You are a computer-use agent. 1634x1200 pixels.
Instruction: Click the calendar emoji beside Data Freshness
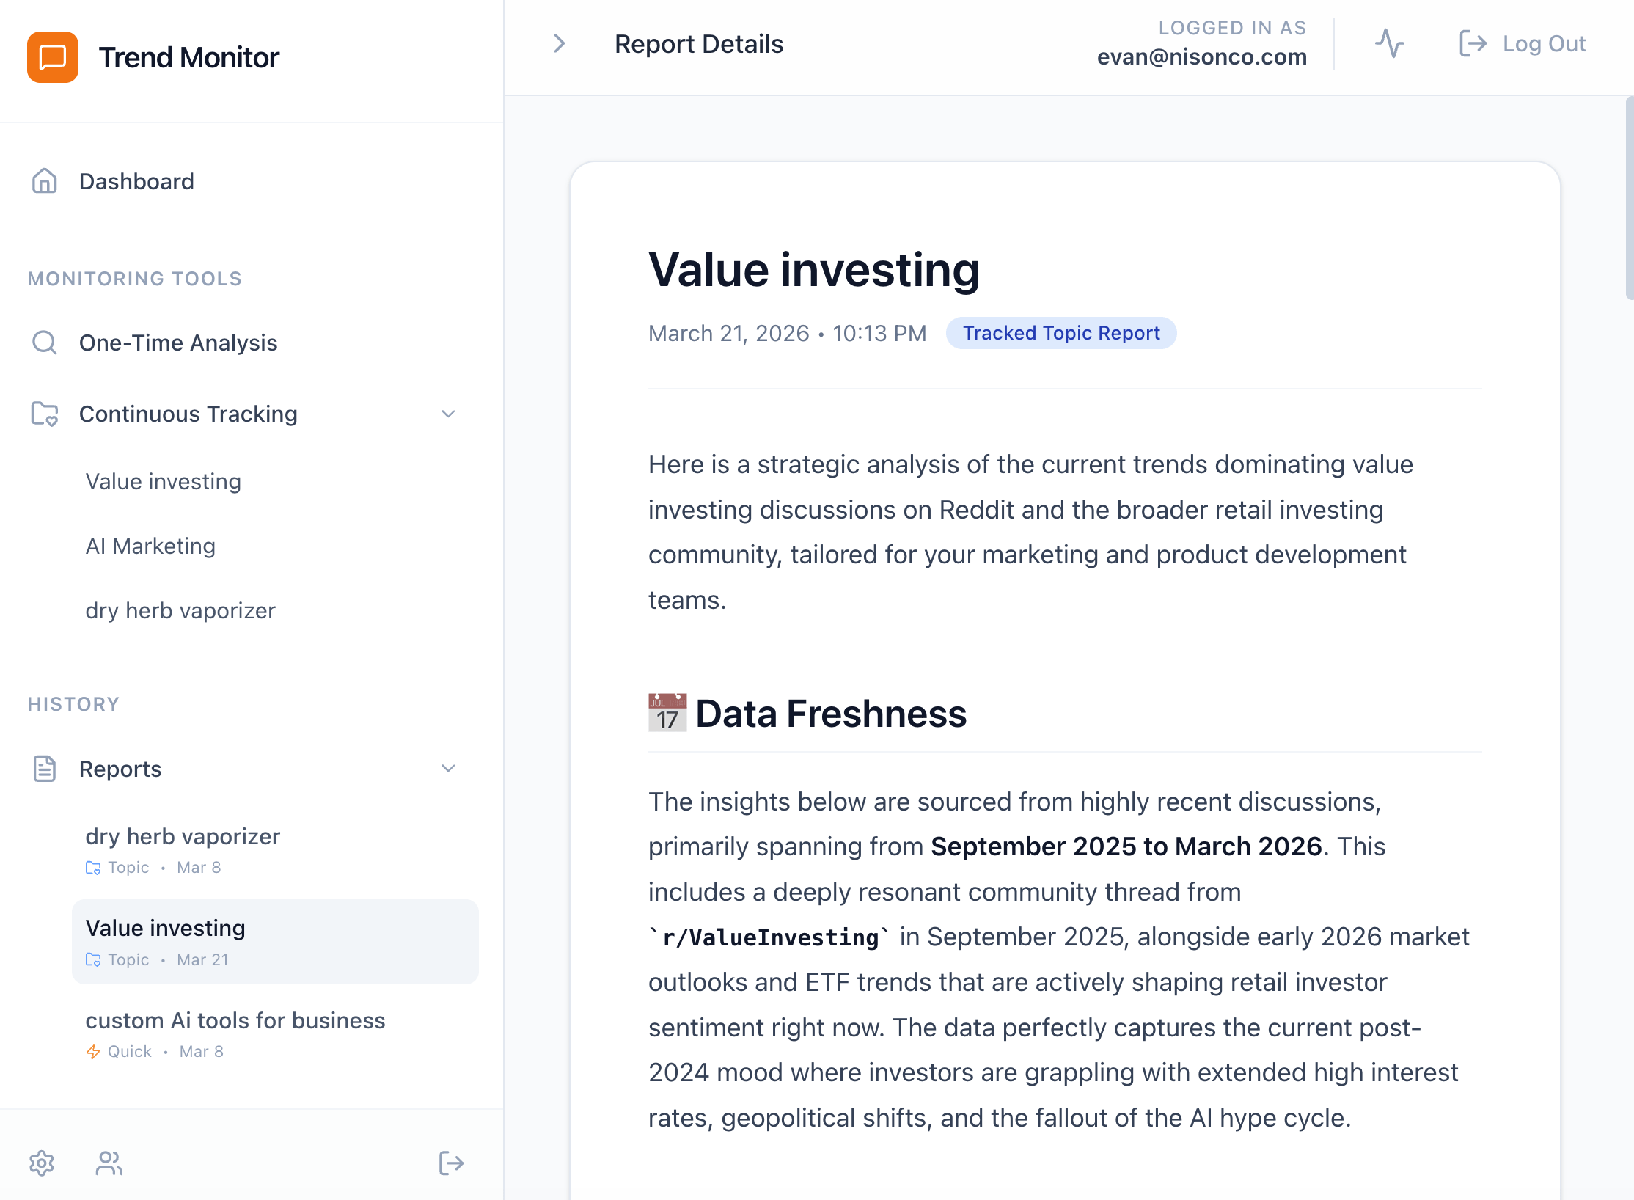pyautogui.click(x=666, y=712)
